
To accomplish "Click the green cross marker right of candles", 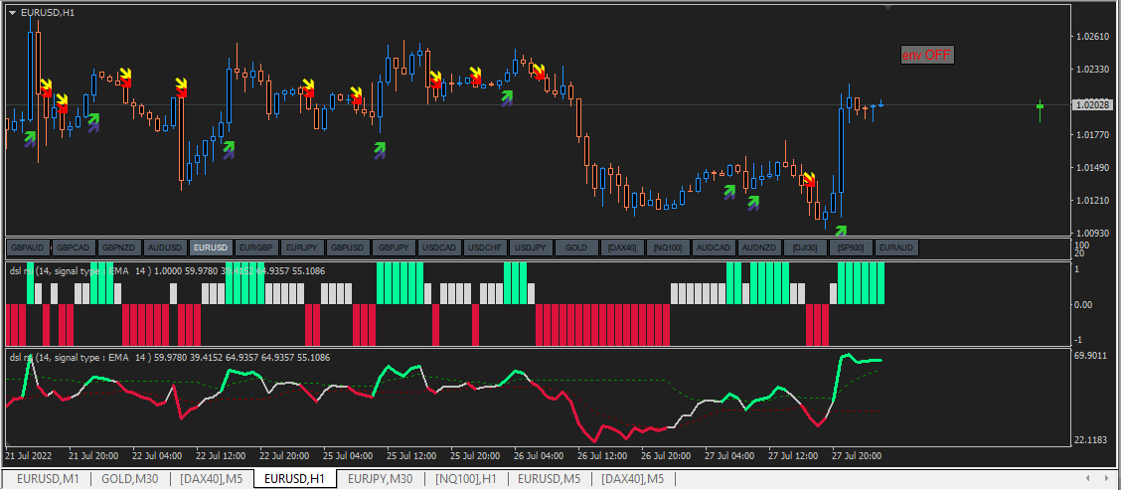I will click(x=1041, y=106).
